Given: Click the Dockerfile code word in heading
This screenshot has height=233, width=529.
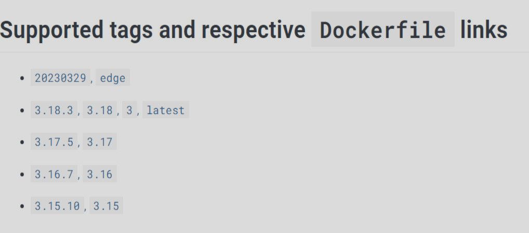Looking at the screenshot, I should 383,31.
